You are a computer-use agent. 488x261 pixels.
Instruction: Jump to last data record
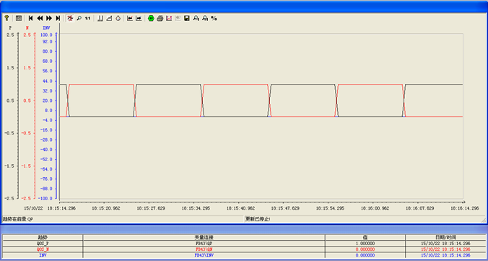(x=58, y=18)
